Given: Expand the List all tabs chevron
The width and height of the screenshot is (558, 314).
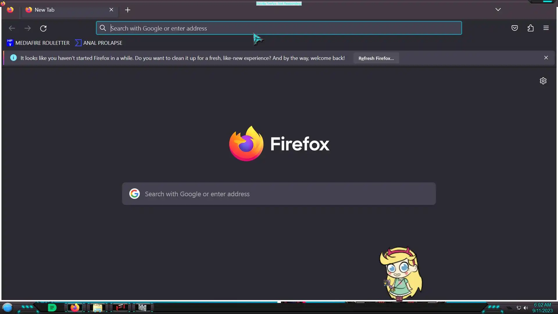Looking at the screenshot, I should click(x=498, y=10).
